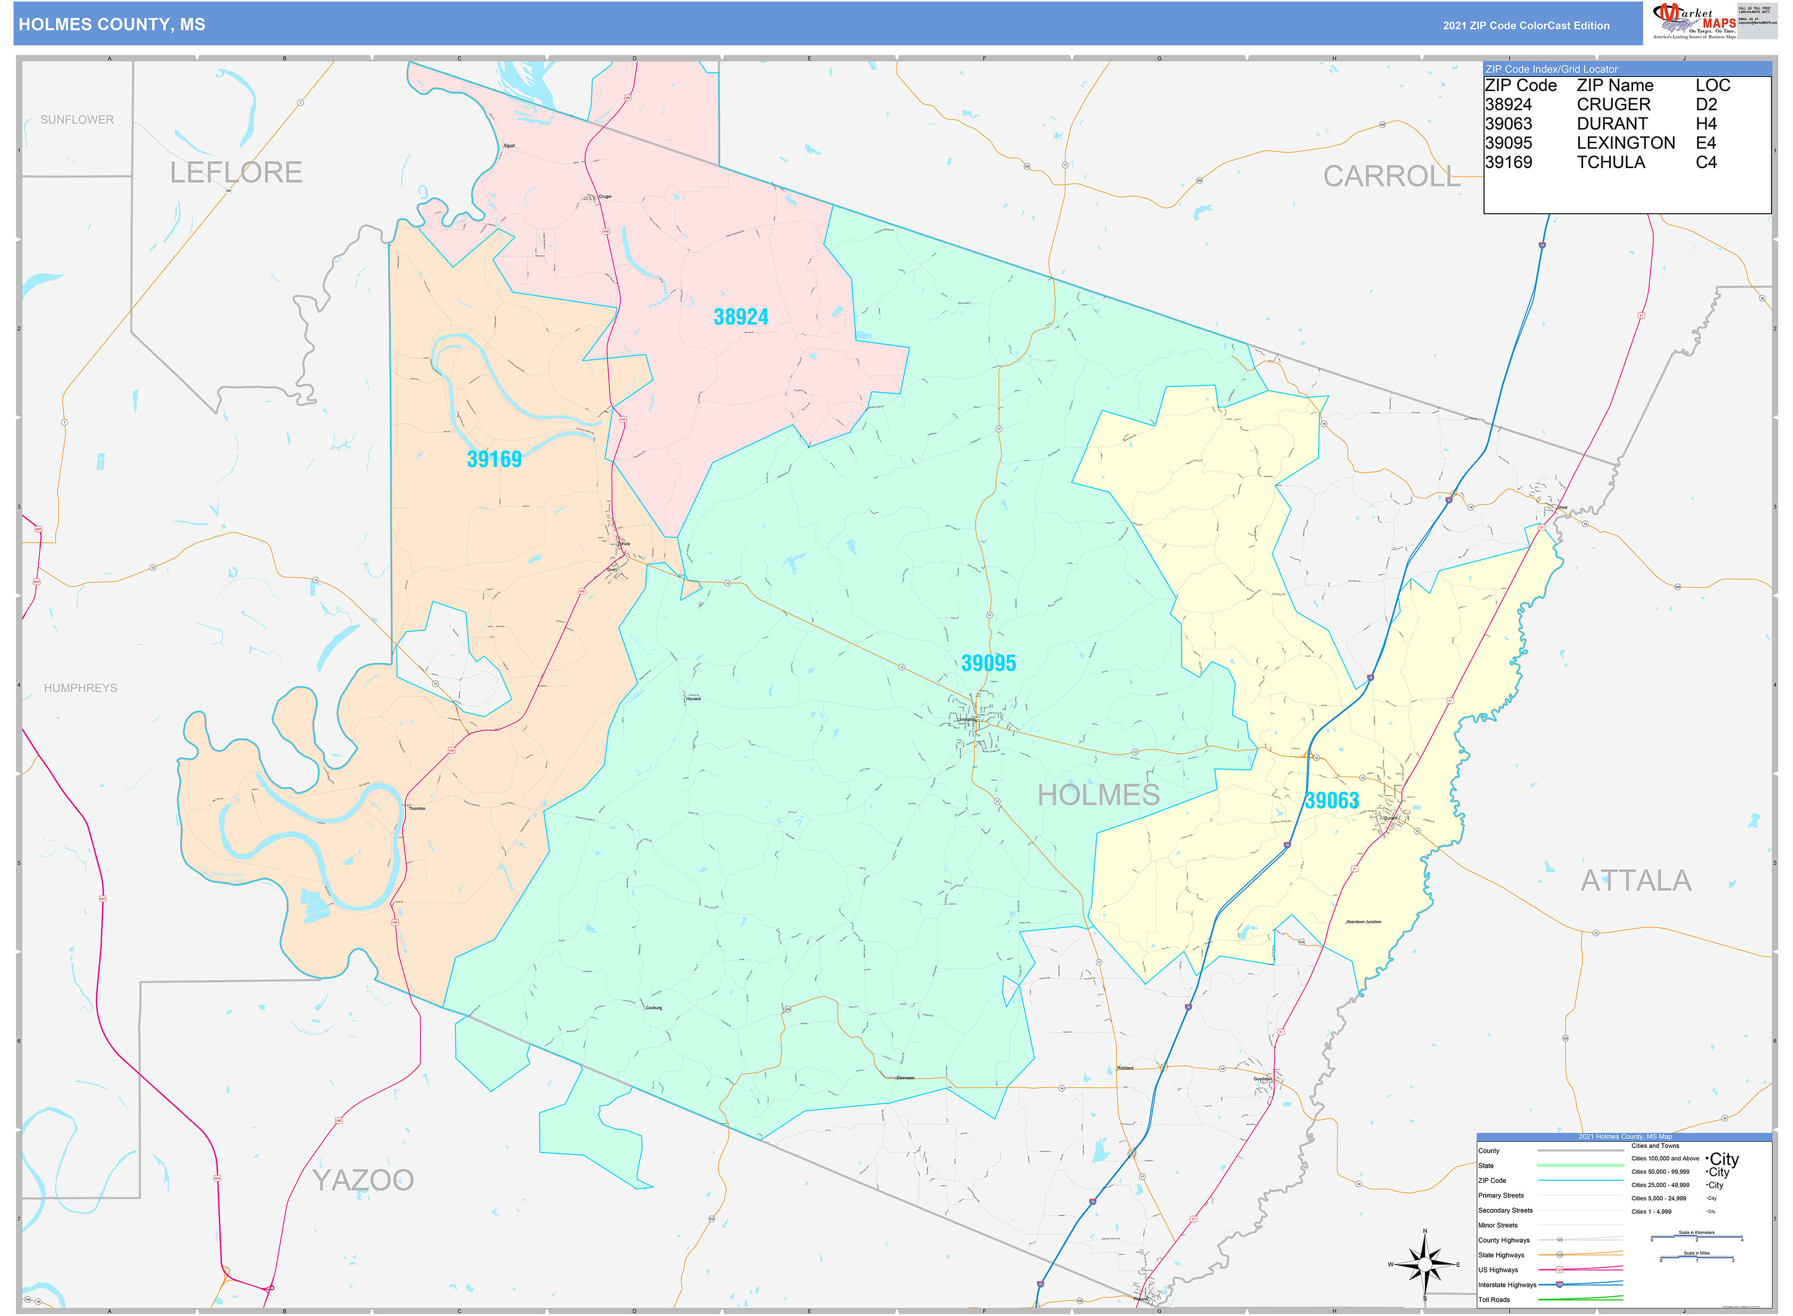Click the Minor Streets legend label
The image size is (1793, 1316).
click(x=1498, y=1226)
